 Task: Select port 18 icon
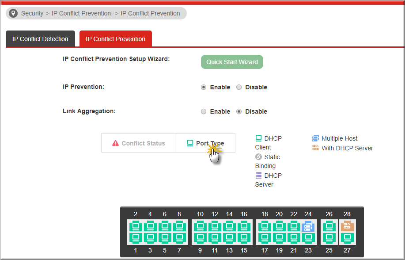pos(265,227)
